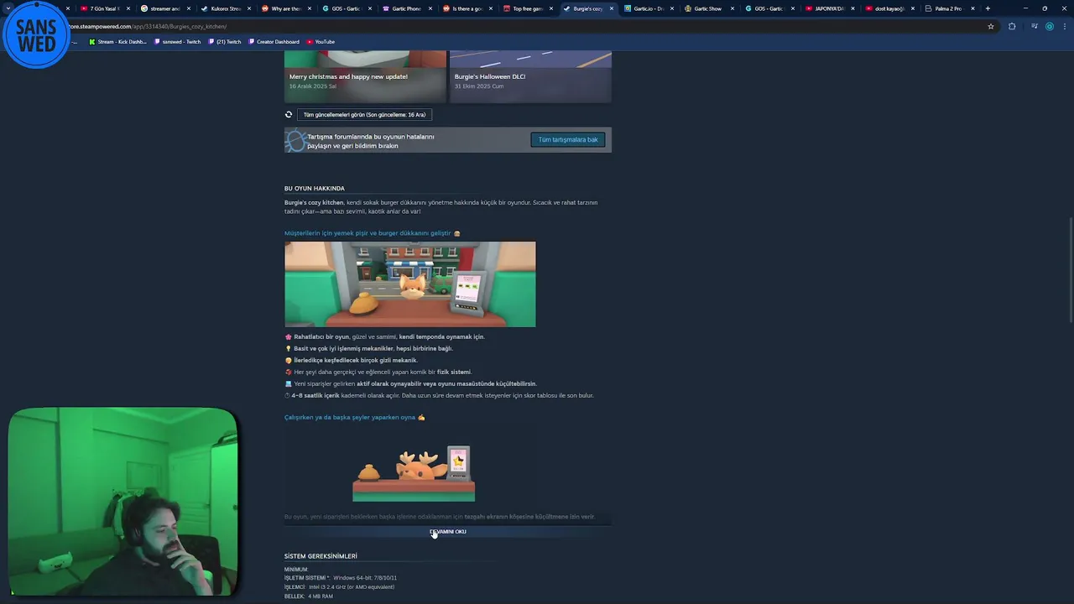Close the 'dost kayaoğlu' tab
The image size is (1074, 604).
coord(914,8)
